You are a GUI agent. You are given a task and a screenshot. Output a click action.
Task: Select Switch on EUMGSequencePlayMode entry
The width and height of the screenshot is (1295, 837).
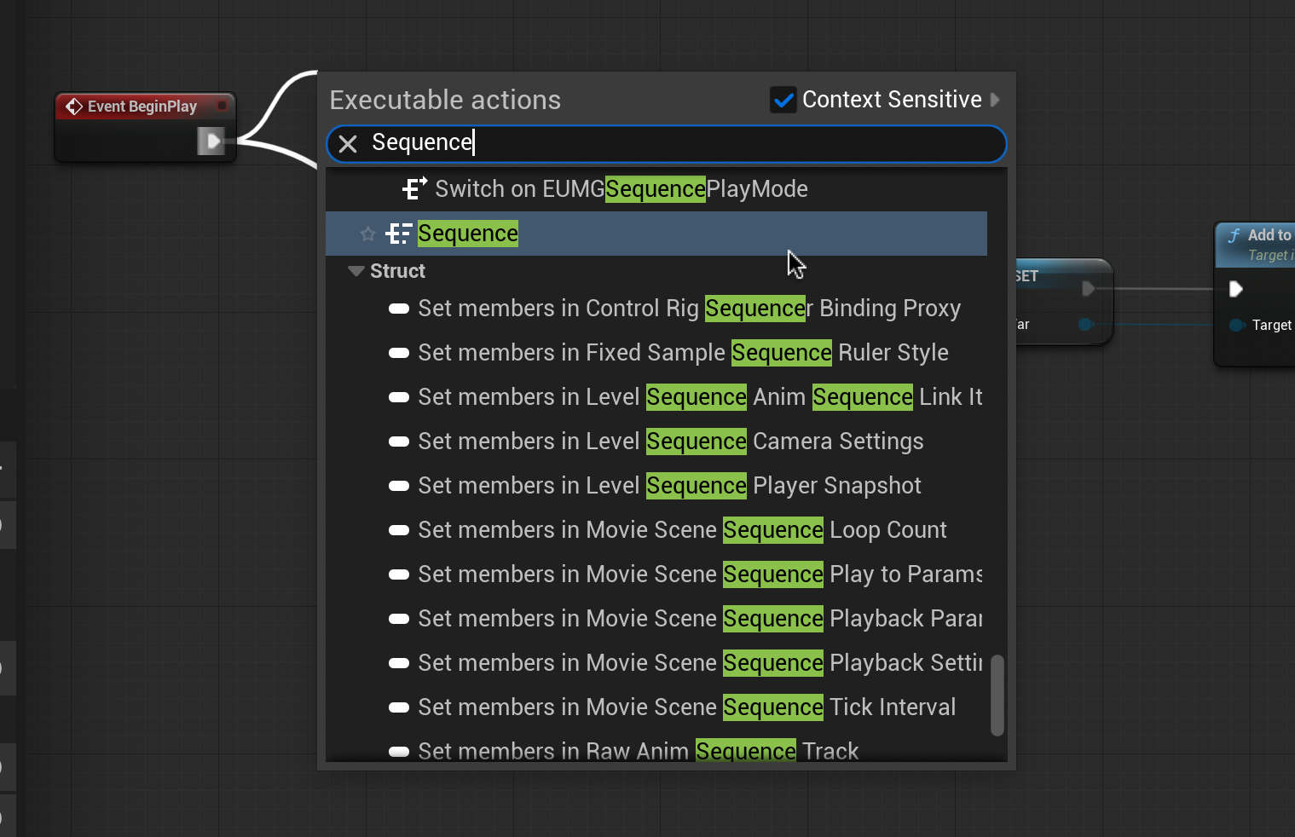pos(621,188)
